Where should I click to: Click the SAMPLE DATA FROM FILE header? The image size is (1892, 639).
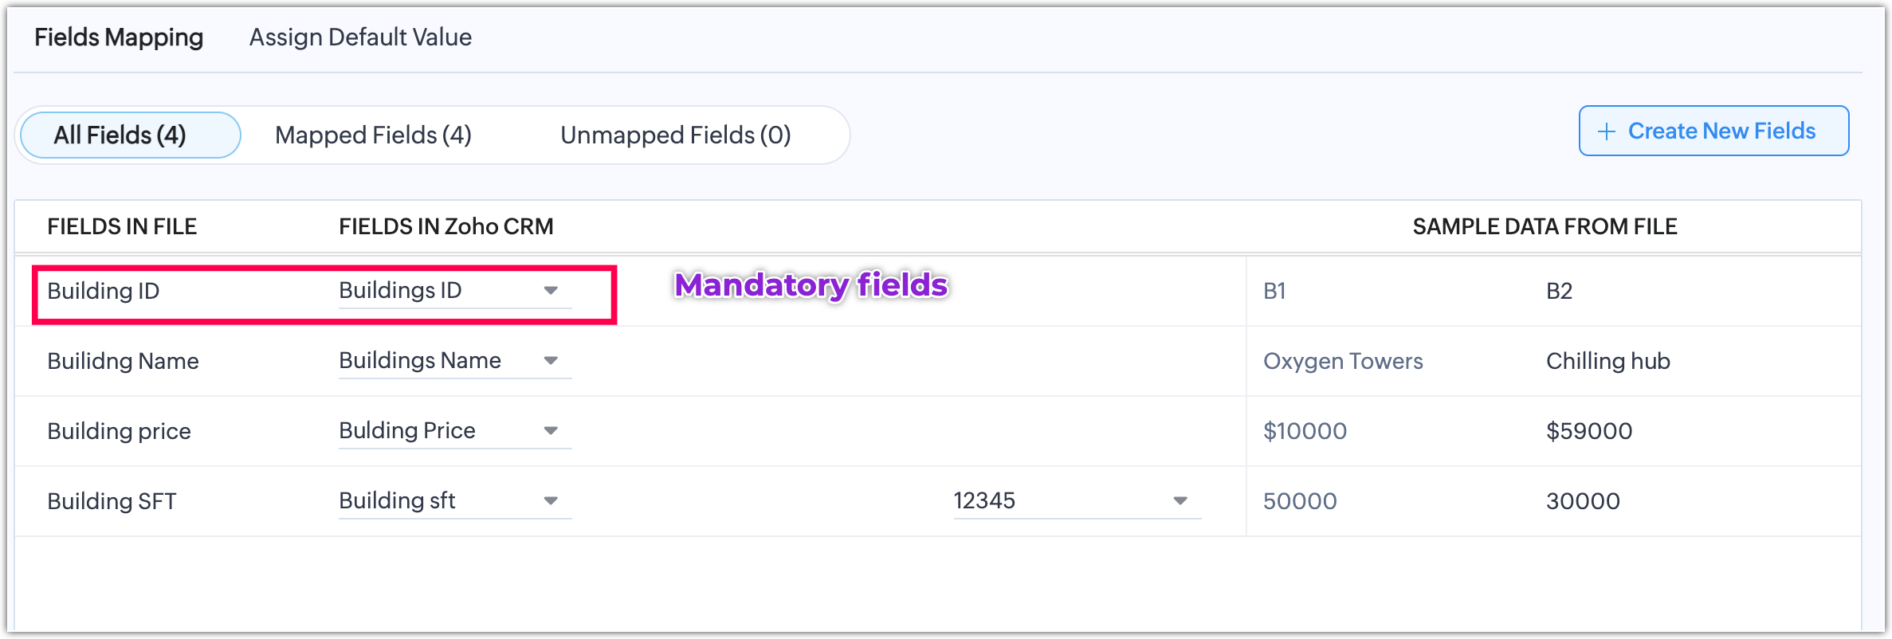pos(1545,227)
